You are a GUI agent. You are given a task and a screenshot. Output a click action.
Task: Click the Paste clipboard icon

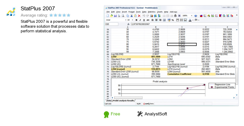(135, 16)
